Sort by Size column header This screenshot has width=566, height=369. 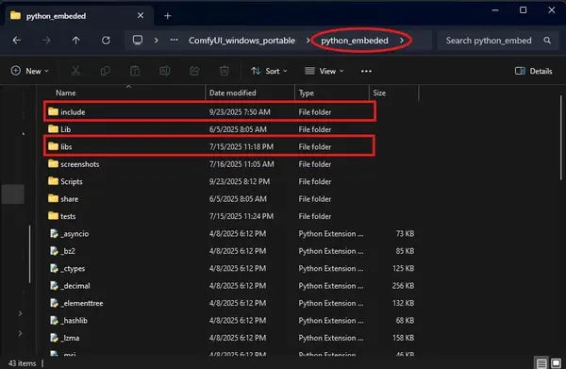coord(379,92)
